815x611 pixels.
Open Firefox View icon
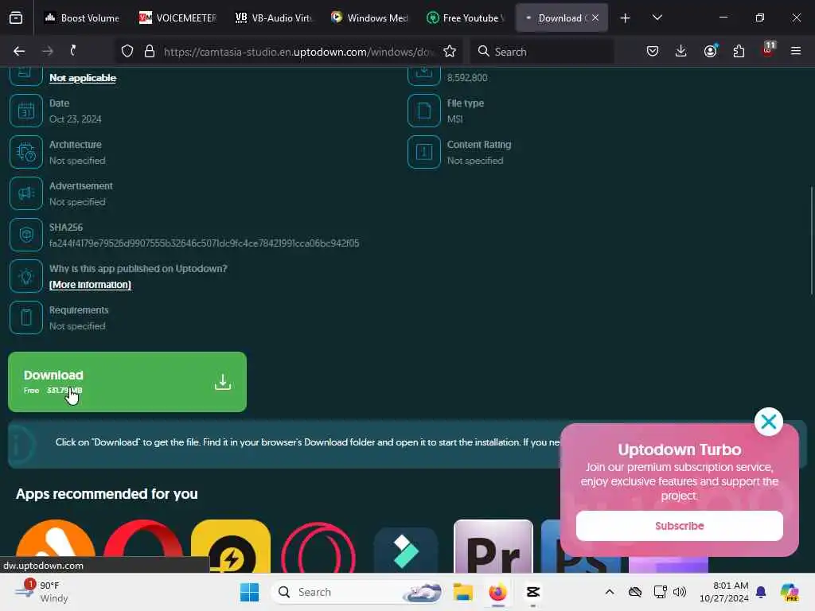(x=16, y=18)
